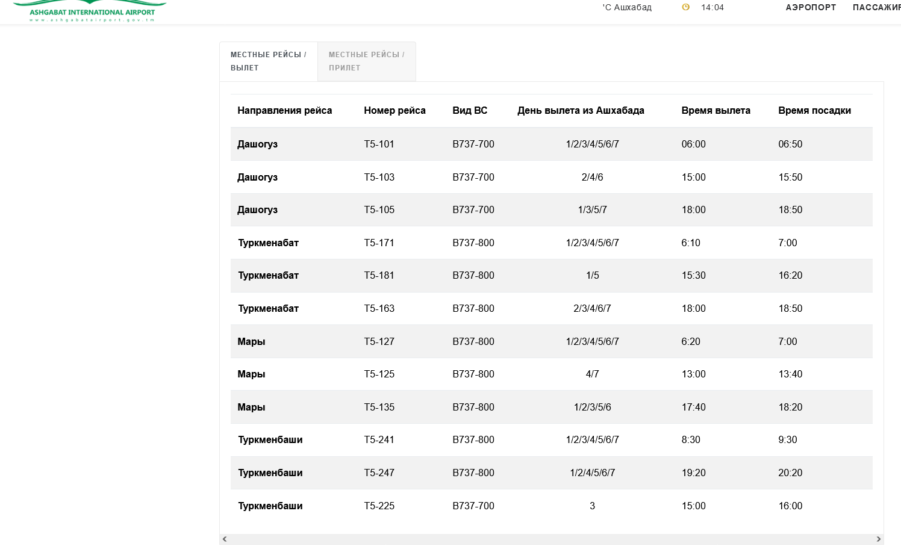Screen dimensions: 901x555
Task: Open the МЕСТНЫЕ РЕЙСЫ / ПРИЛЕТ tab
Action: [x=367, y=61]
